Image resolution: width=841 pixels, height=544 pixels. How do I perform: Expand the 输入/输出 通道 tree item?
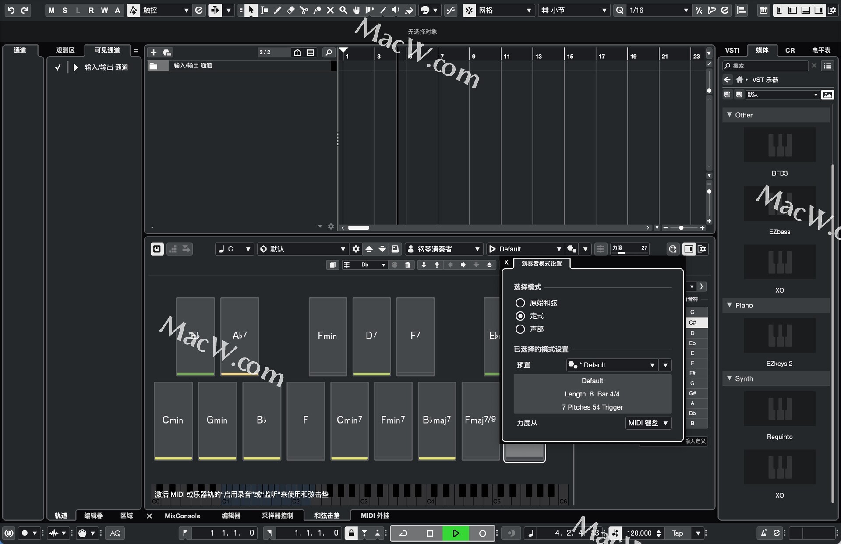click(x=75, y=67)
